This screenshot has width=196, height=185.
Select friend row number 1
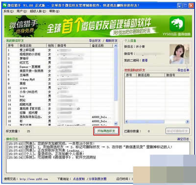pos(60,50)
